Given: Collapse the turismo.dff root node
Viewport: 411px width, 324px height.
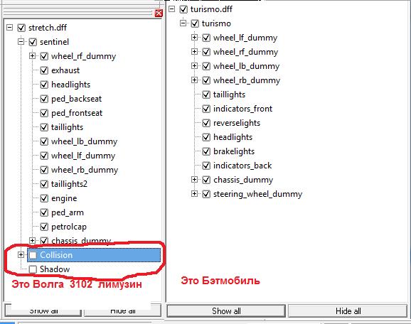Looking at the screenshot, I should click(x=171, y=9).
